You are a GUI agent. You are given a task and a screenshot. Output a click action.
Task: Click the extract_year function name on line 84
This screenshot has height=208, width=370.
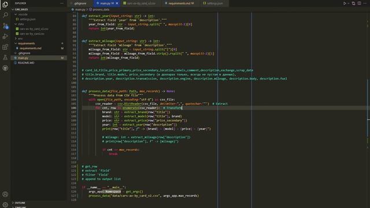(x=99, y=16)
